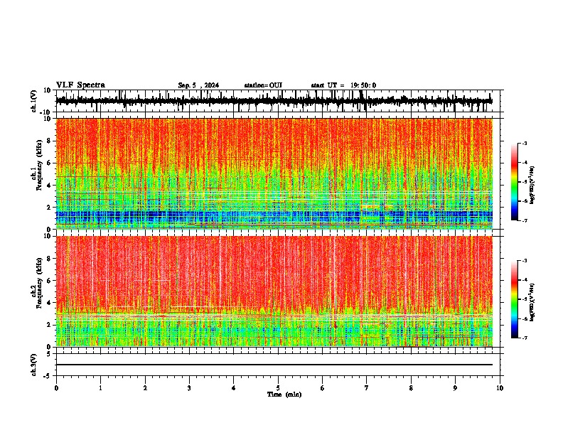Click the date 'Sep. 5, 2024'
563x435 pixels.
(x=198, y=85)
